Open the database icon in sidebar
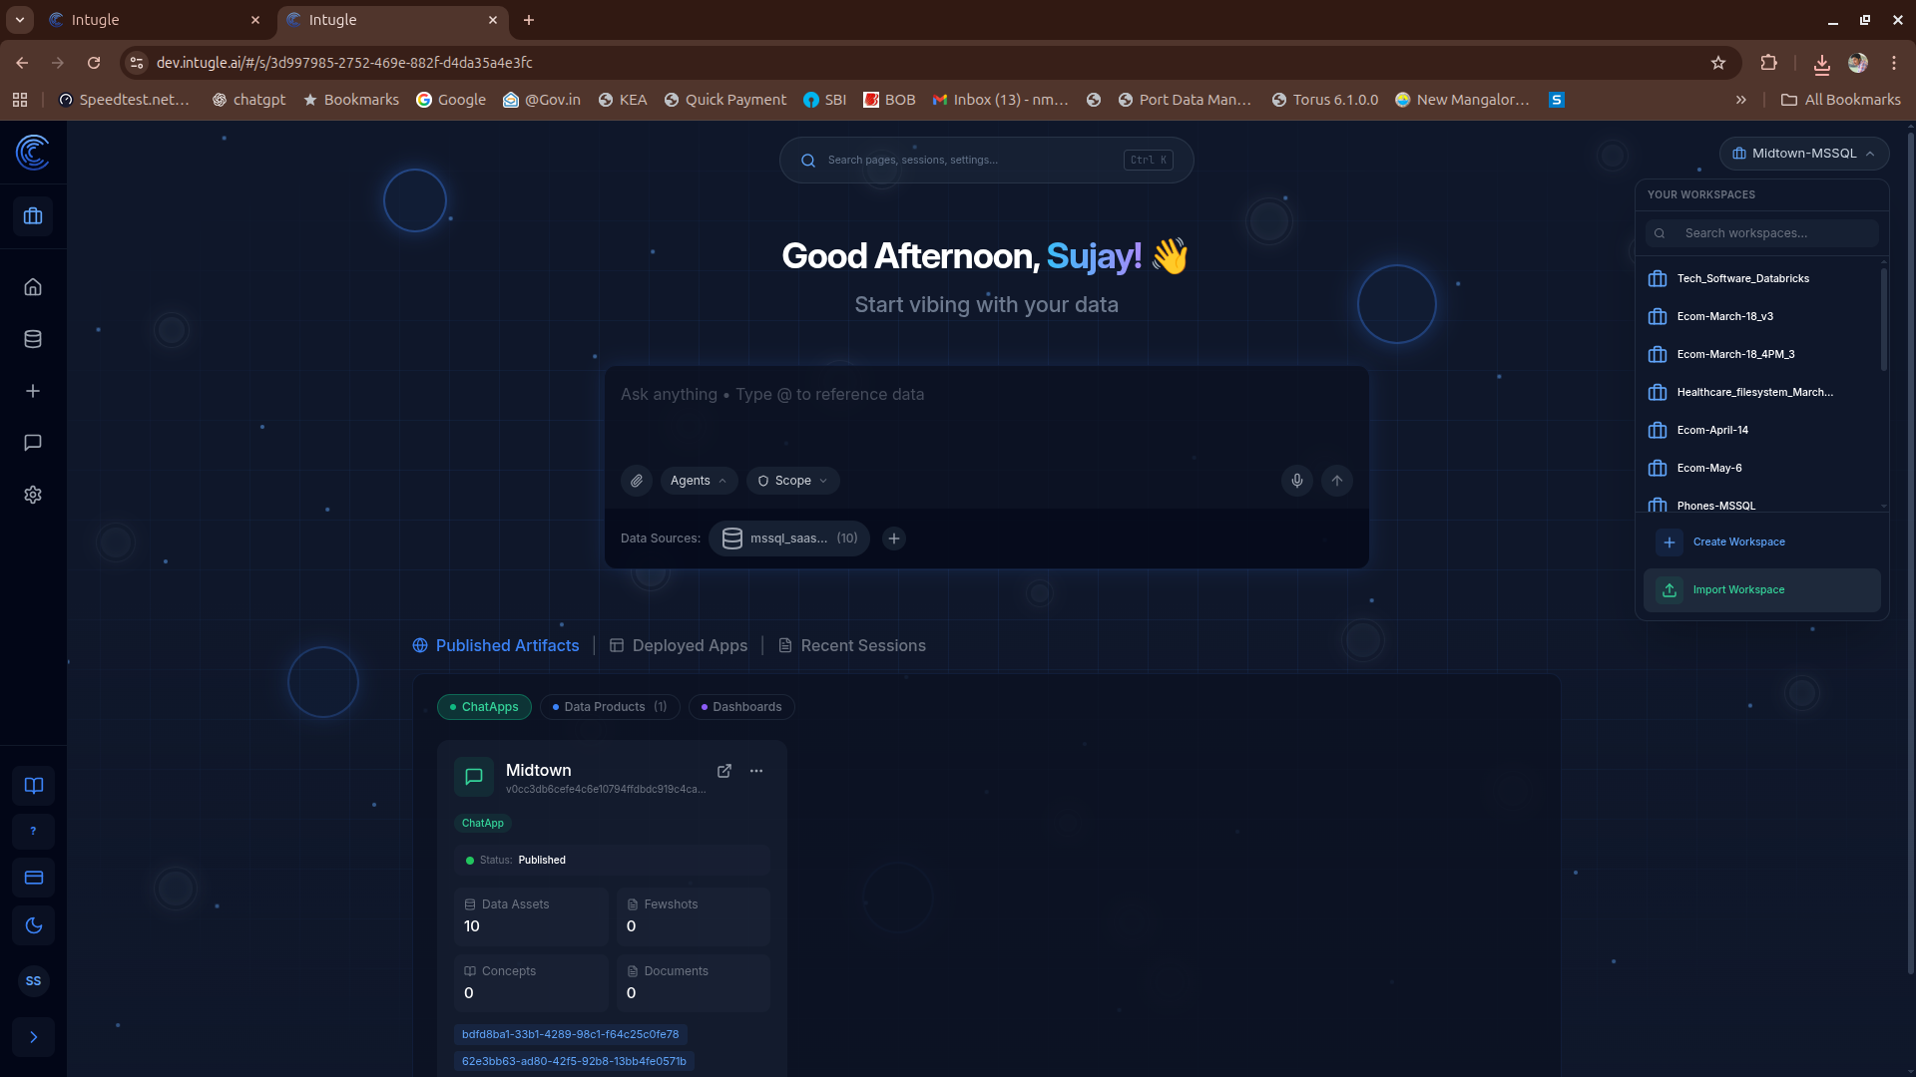 [33, 339]
